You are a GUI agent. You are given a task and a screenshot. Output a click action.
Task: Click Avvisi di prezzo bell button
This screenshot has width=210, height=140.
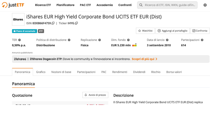click(x=95, y=95)
